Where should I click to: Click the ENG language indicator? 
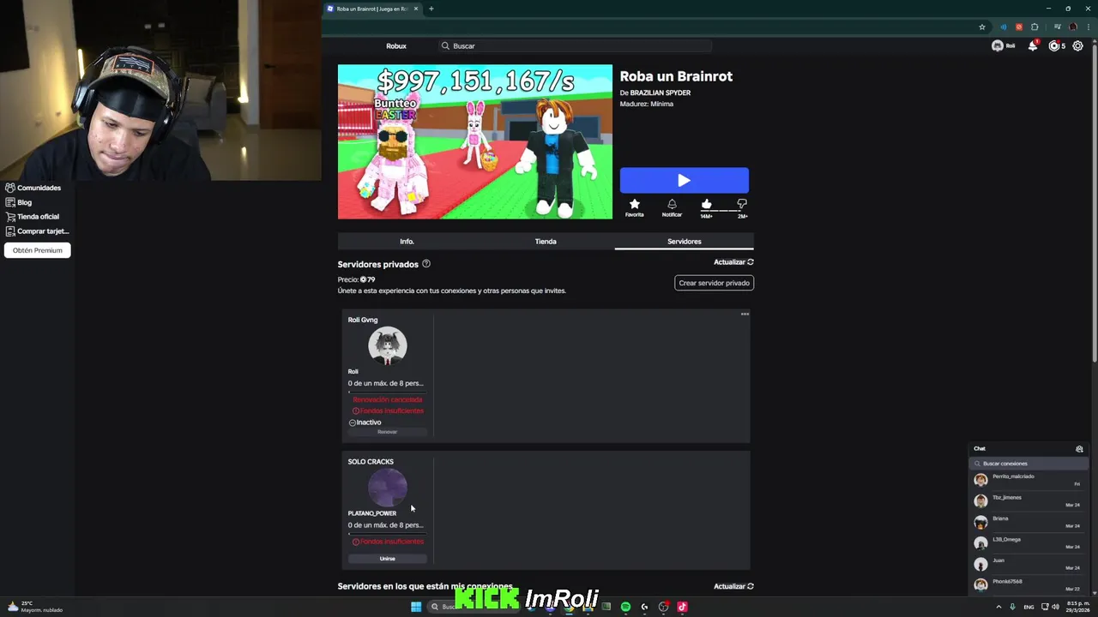click(x=1029, y=607)
